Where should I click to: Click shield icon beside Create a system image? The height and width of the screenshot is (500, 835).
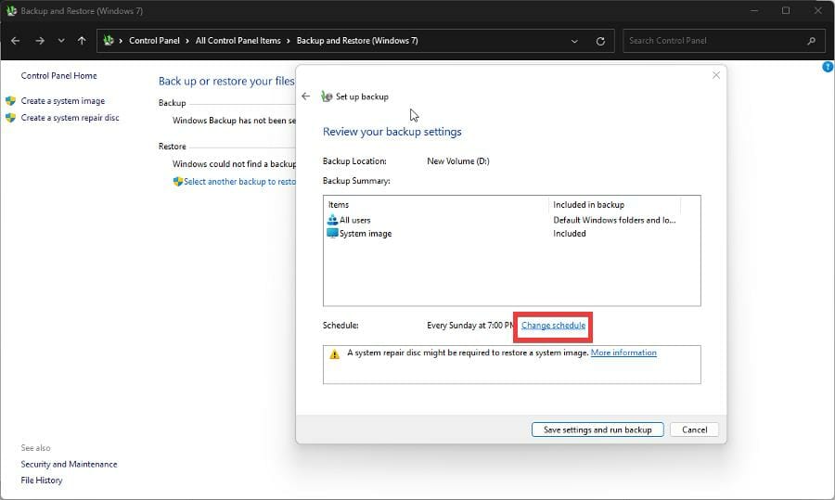click(10, 100)
